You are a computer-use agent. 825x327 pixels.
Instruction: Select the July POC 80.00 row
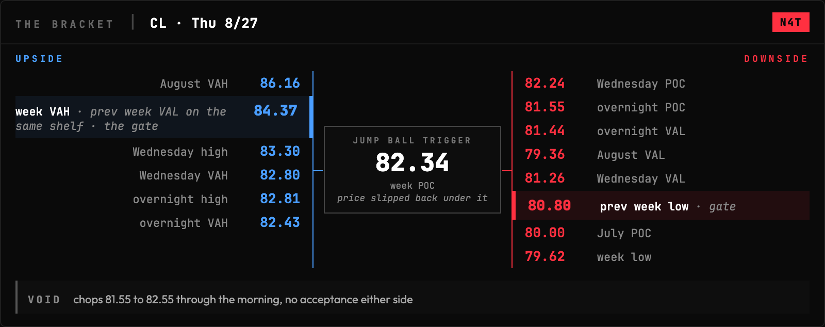coord(662,233)
